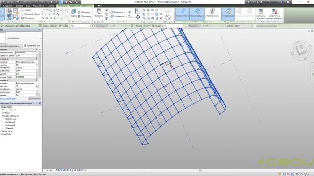The width and height of the screenshot is (314, 176).
Task: Click the Rotate tool icon
Action: tap(148, 14)
